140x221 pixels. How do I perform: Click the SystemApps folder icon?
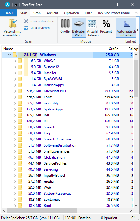pos(20,109)
